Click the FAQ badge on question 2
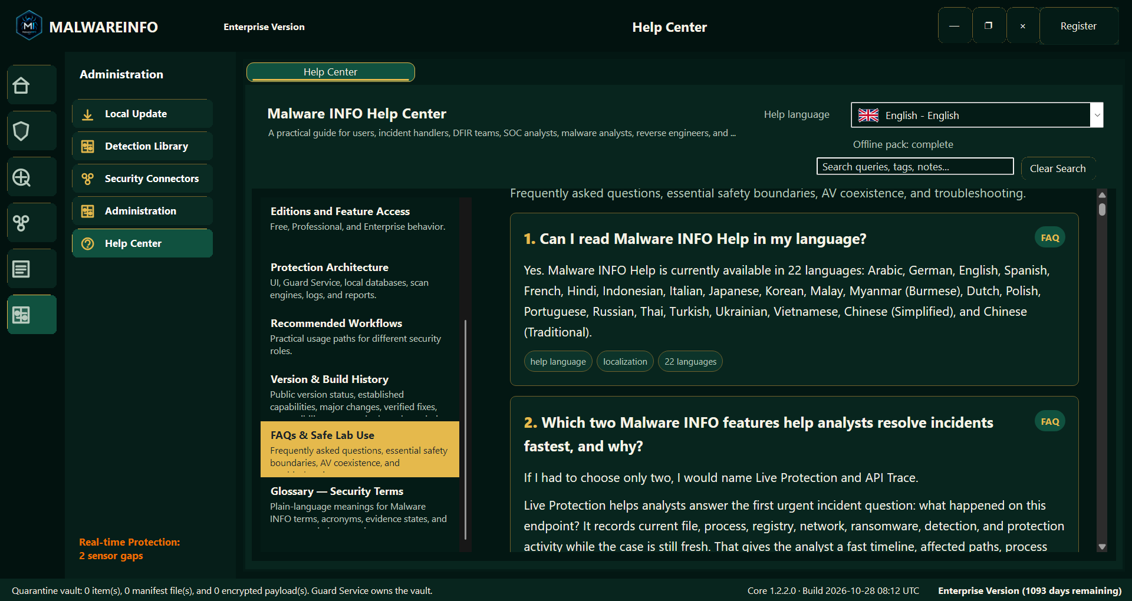The width and height of the screenshot is (1132, 601). [x=1050, y=422]
